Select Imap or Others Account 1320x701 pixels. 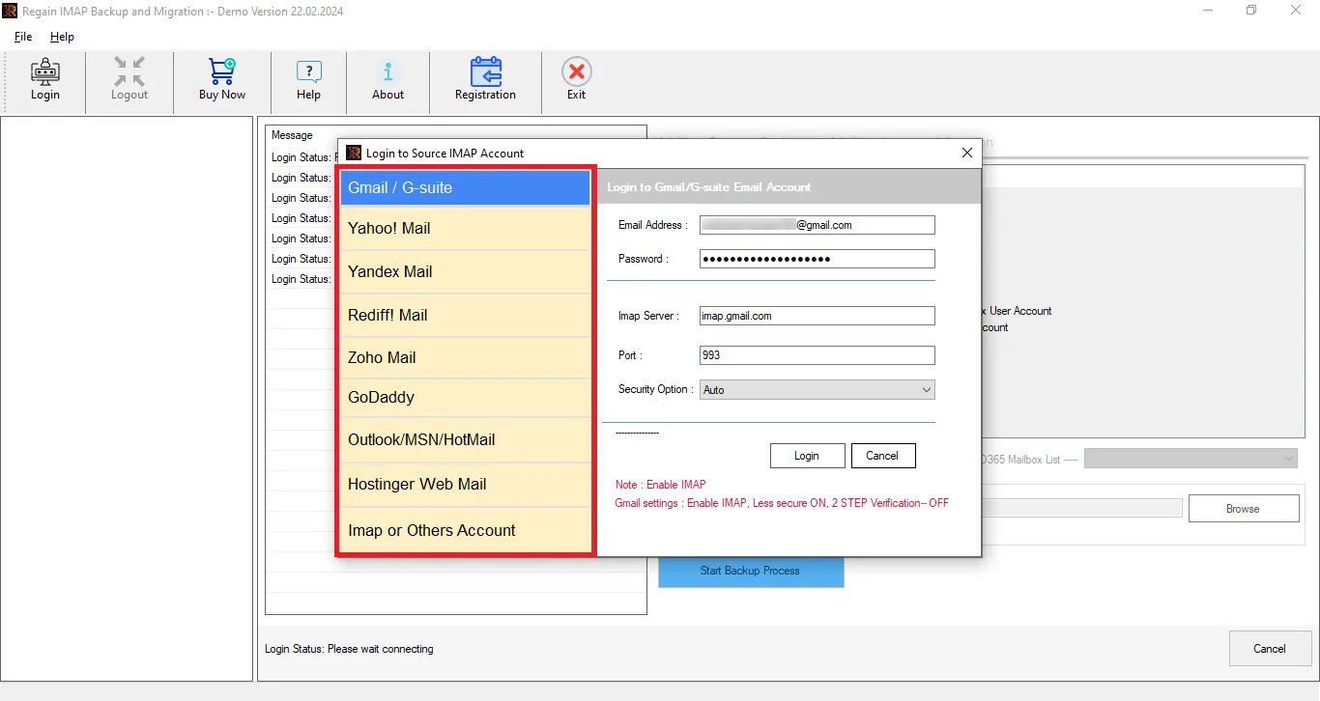[465, 530]
